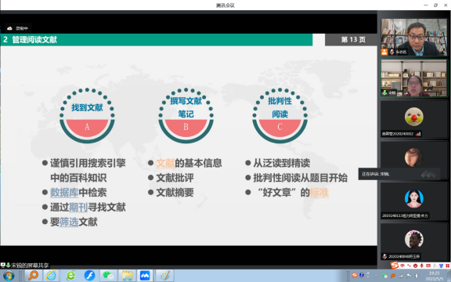Viewport: 451px width, 282px height.
Task: Open the Flash player taskbar icon
Action: point(89,276)
